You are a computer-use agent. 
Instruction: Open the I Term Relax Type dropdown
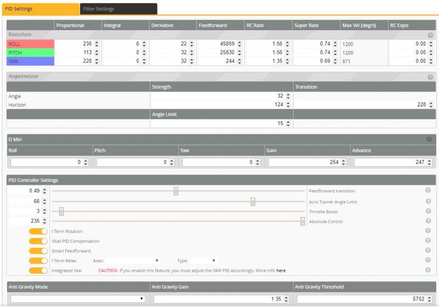[203, 261]
